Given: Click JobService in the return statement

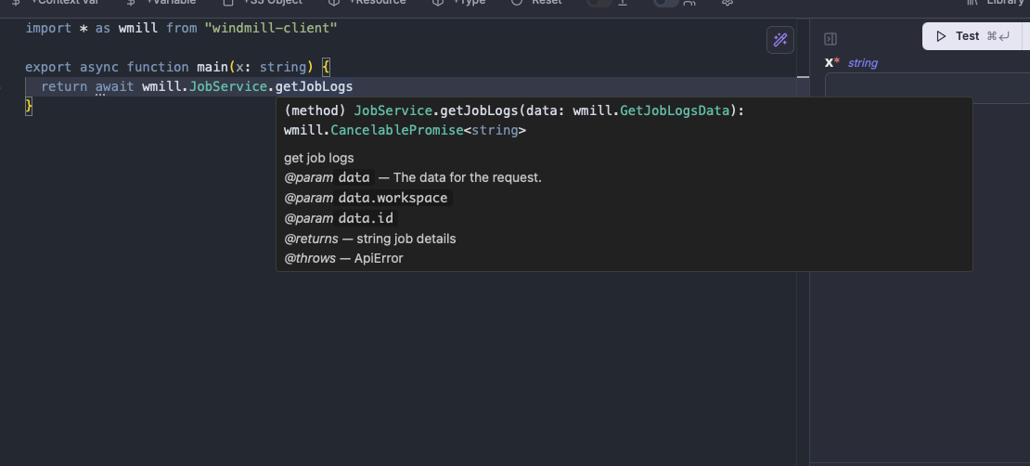Looking at the screenshot, I should (228, 86).
